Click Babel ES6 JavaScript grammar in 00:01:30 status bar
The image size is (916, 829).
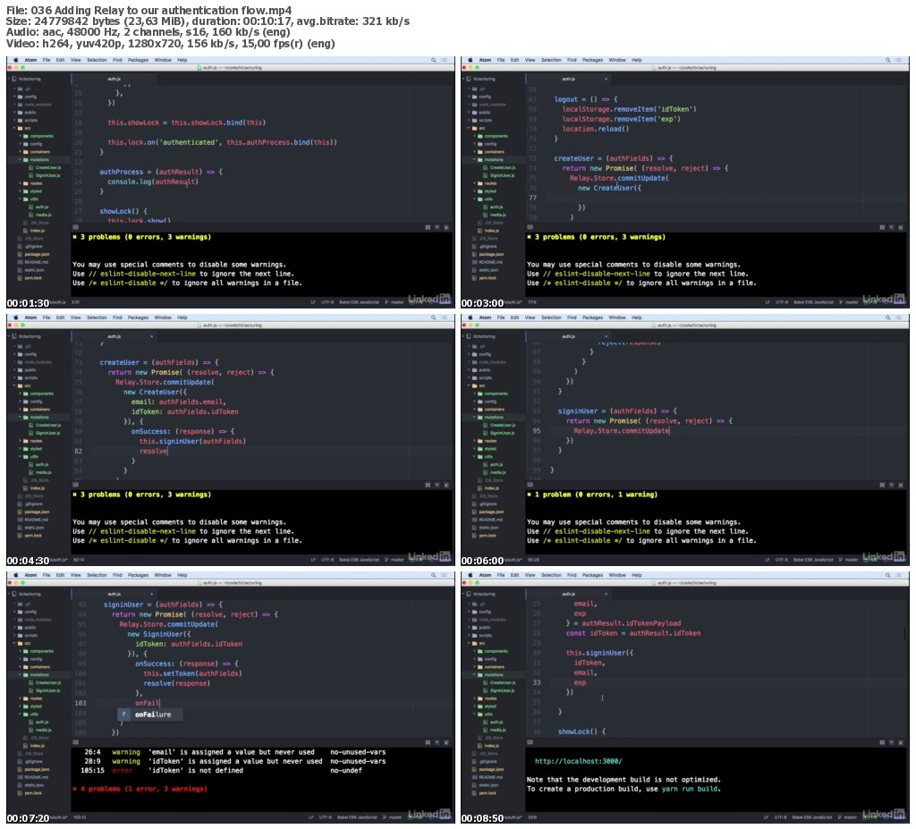pos(359,302)
